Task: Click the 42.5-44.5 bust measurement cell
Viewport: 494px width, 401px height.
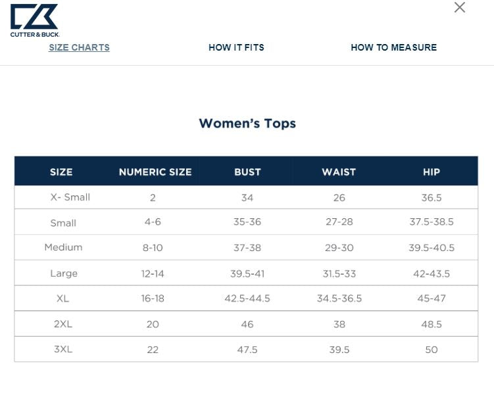Action: pos(247,298)
